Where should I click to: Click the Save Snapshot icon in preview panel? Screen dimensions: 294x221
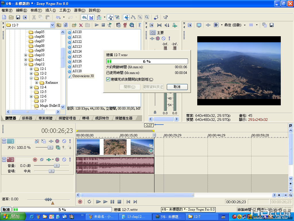tap(271, 25)
